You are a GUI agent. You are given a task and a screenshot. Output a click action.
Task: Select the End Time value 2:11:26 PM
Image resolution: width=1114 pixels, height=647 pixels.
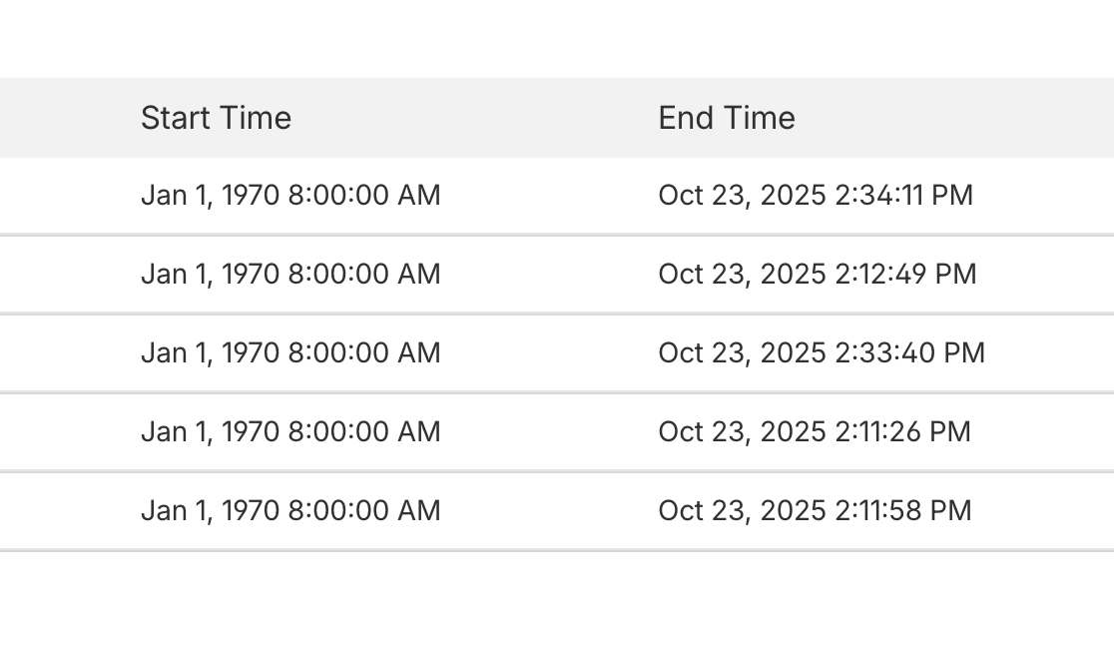tap(815, 431)
